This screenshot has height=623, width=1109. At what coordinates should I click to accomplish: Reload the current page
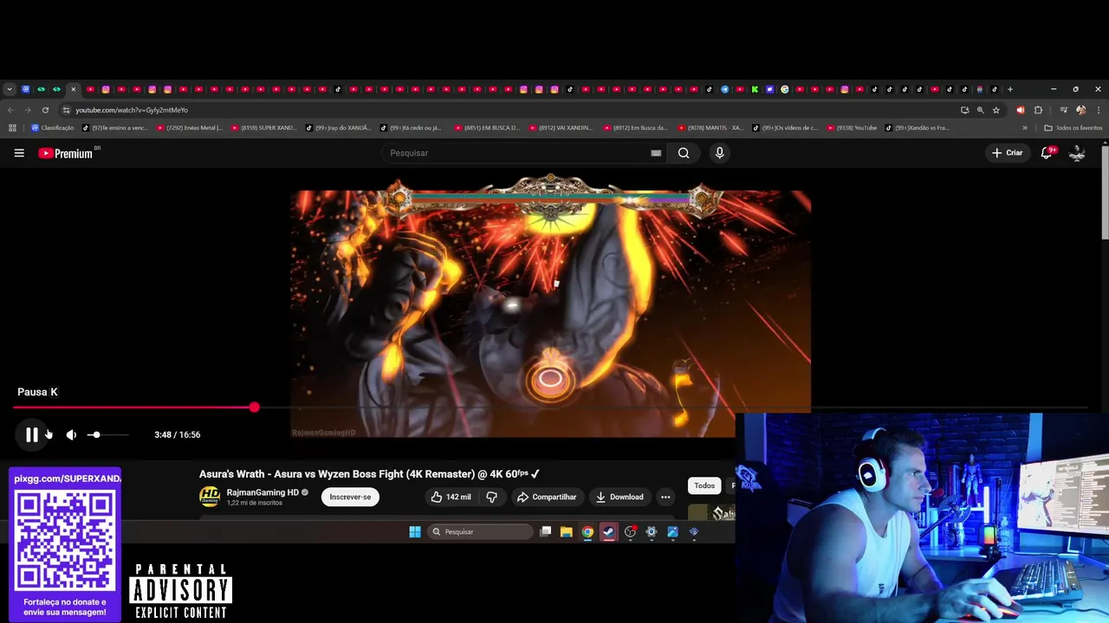point(45,110)
